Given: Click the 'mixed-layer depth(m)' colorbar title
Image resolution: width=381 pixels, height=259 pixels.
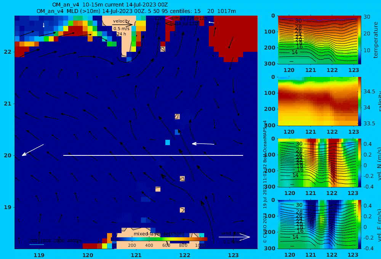Looking at the screenshot, I should pos(159,234).
